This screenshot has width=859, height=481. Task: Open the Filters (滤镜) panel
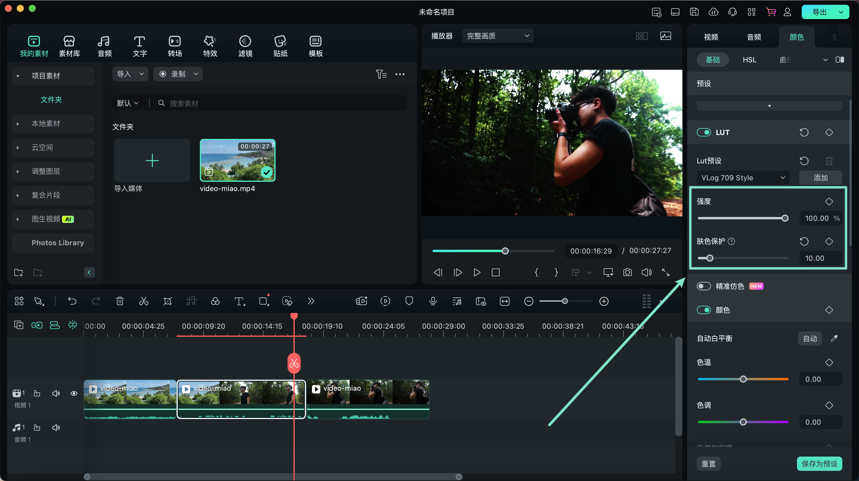(245, 46)
